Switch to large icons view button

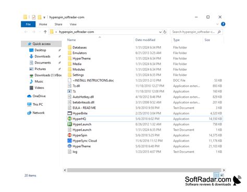(222, 175)
